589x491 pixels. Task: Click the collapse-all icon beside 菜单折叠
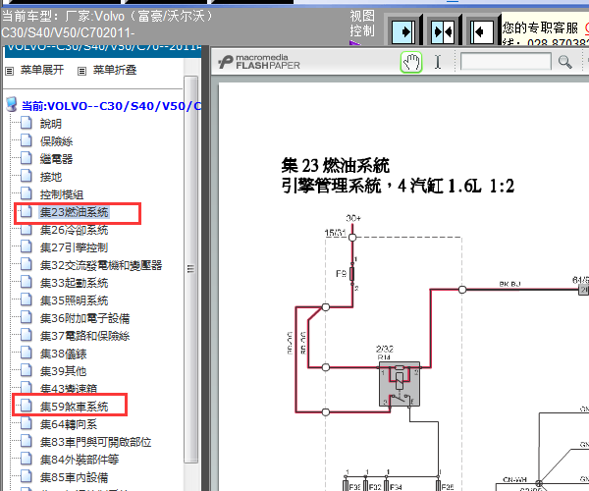81,71
